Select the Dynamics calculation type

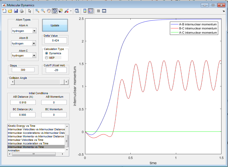coord(46,53)
